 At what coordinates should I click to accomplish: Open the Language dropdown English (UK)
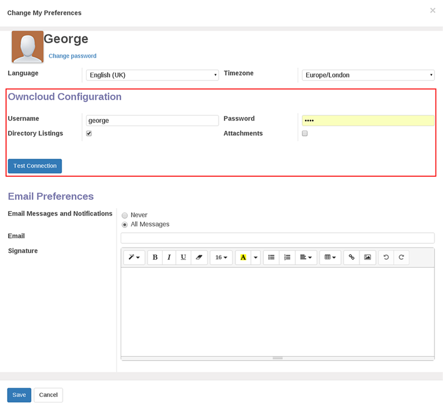pos(152,75)
